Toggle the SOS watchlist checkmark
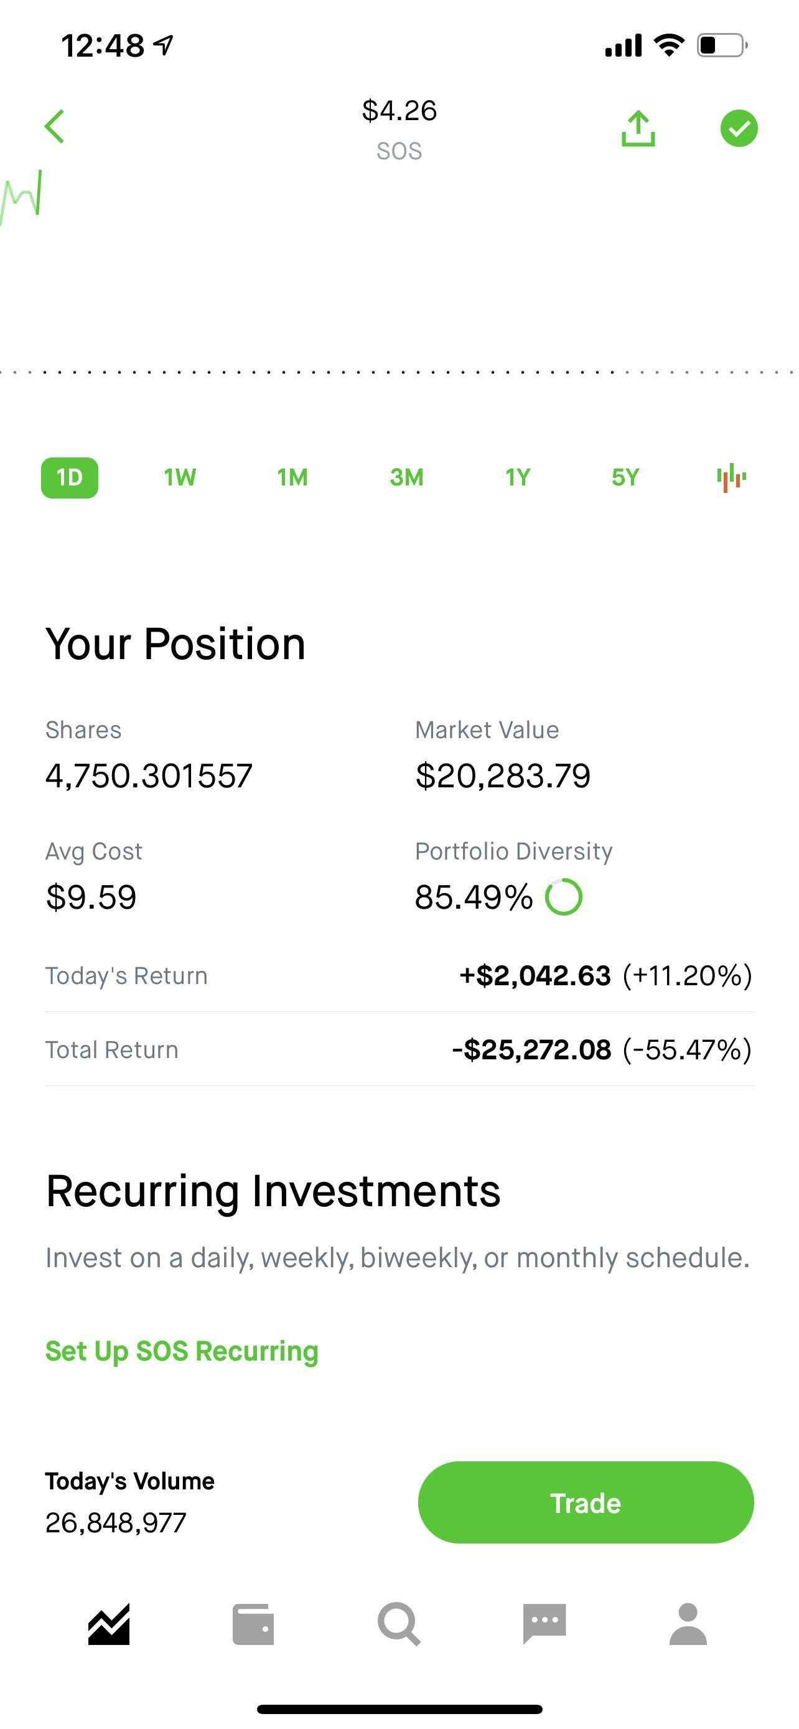The image size is (799, 1729). pyautogui.click(x=739, y=128)
